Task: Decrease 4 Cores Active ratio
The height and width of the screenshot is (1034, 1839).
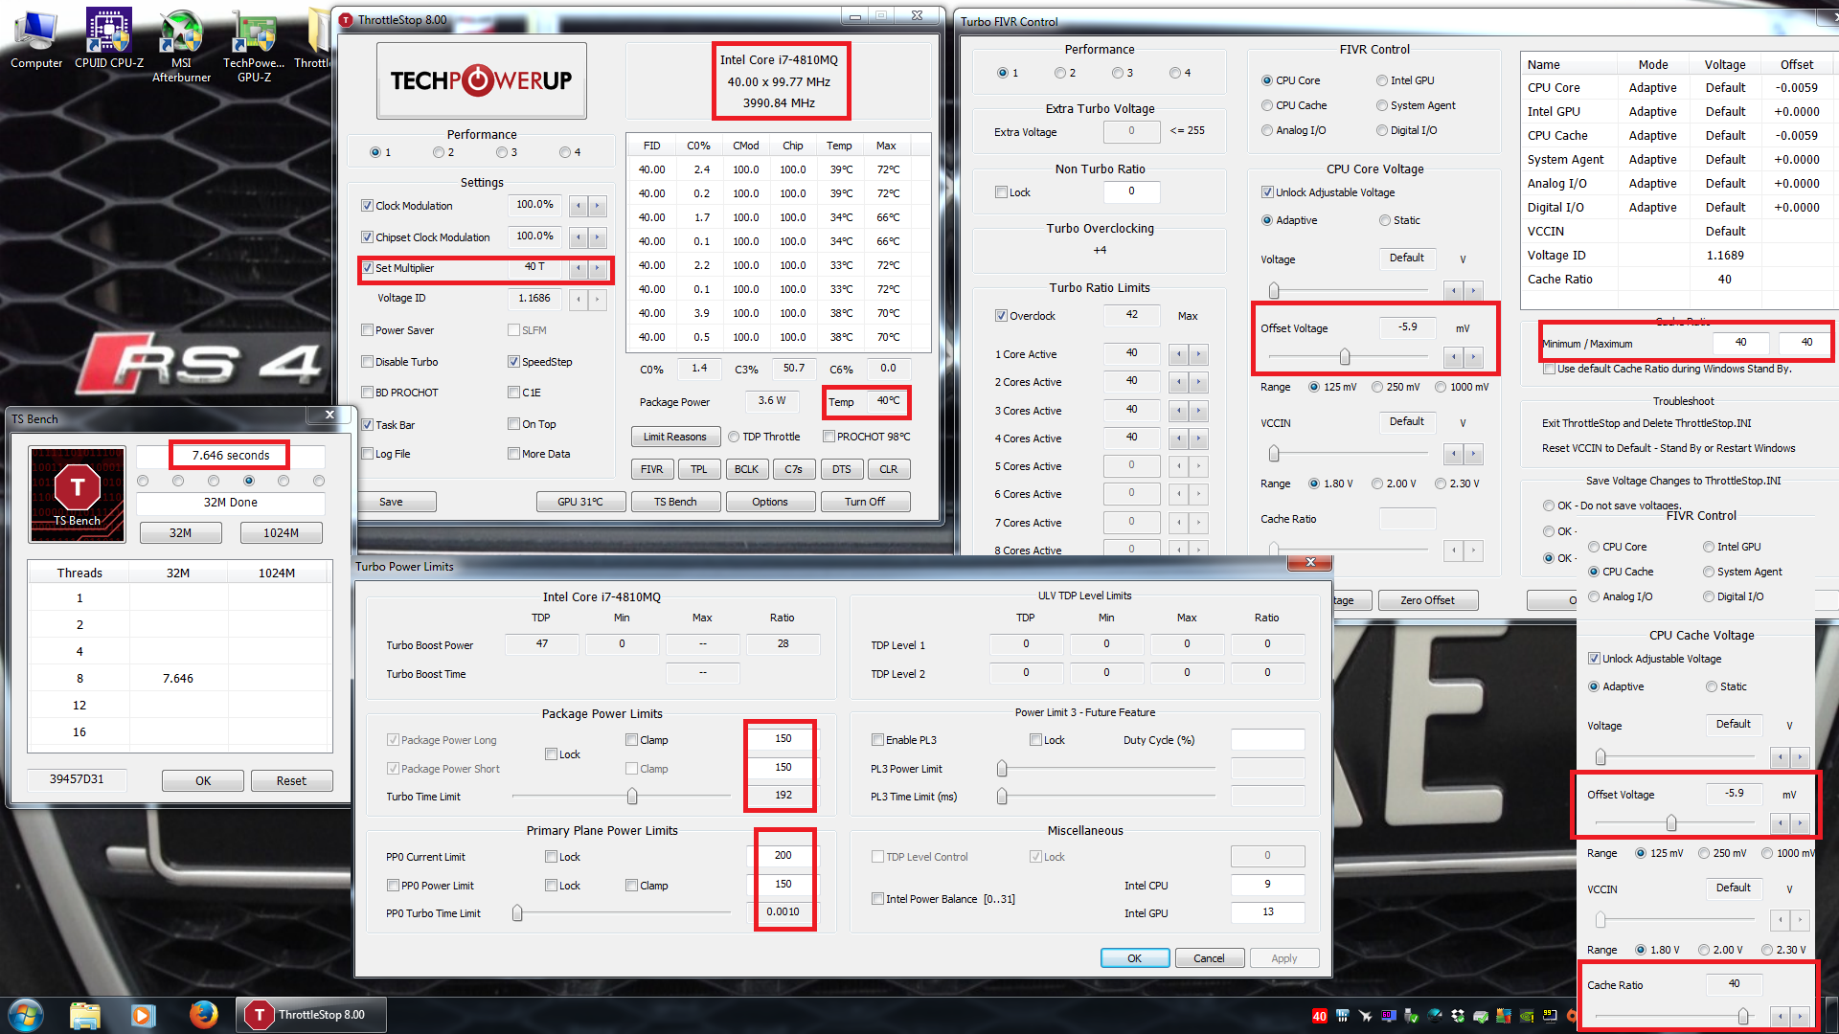Action: click(x=1178, y=438)
